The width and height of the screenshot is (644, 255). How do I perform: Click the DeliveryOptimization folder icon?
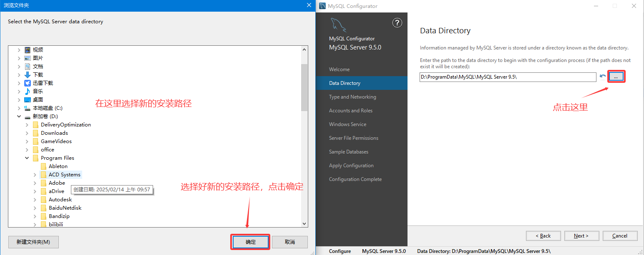[x=35, y=125]
